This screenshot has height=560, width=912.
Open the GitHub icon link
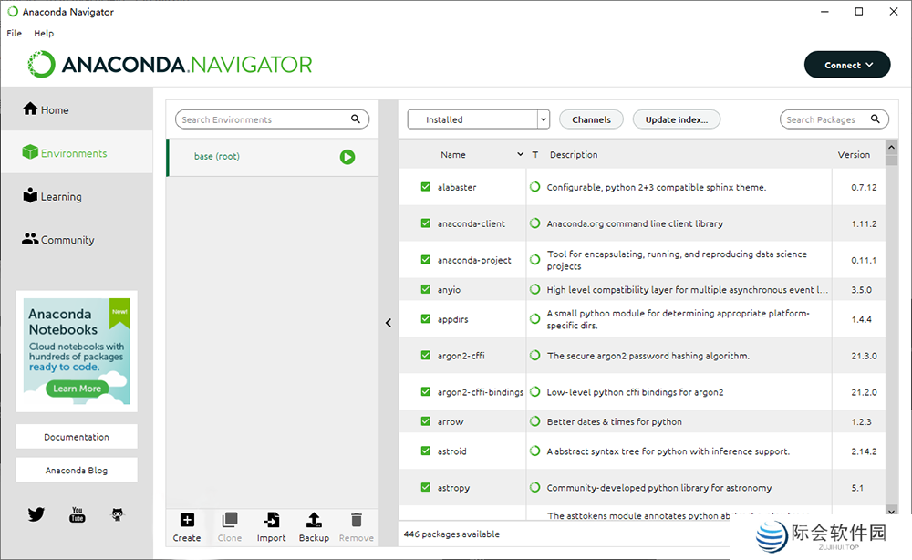(x=118, y=514)
